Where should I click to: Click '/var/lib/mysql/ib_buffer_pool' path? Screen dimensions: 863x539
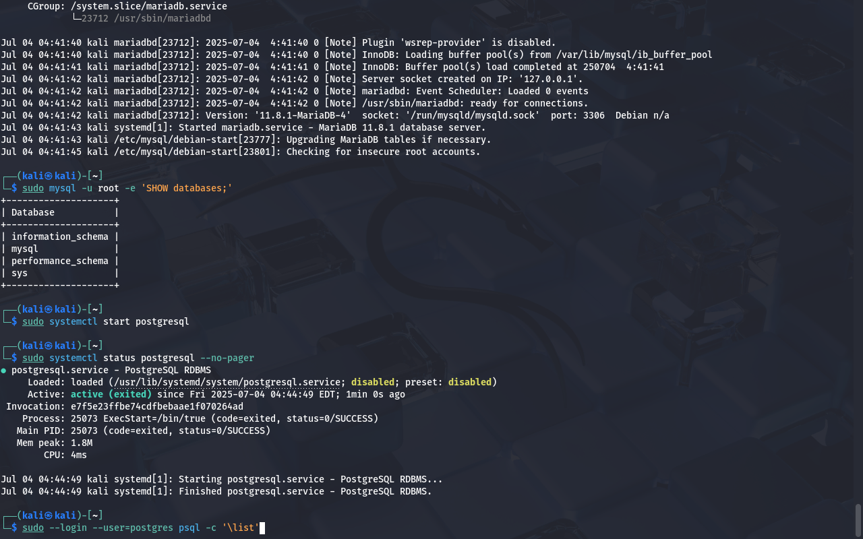634,55
